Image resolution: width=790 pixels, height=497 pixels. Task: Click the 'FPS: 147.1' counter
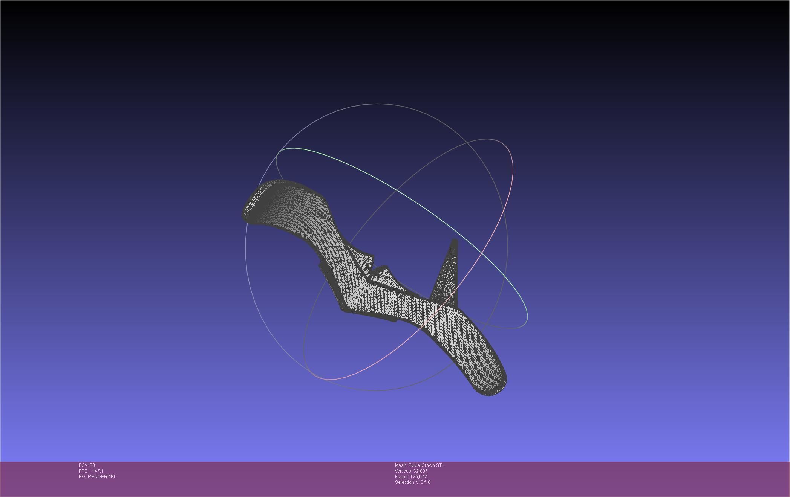coord(91,471)
